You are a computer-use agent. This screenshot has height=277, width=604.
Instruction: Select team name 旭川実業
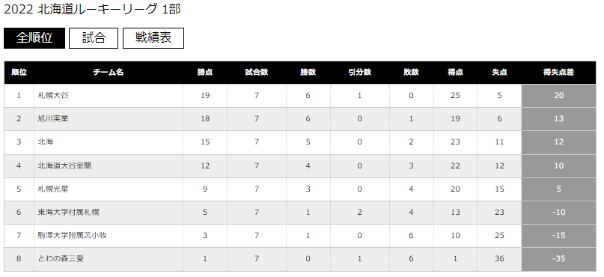(53, 118)
